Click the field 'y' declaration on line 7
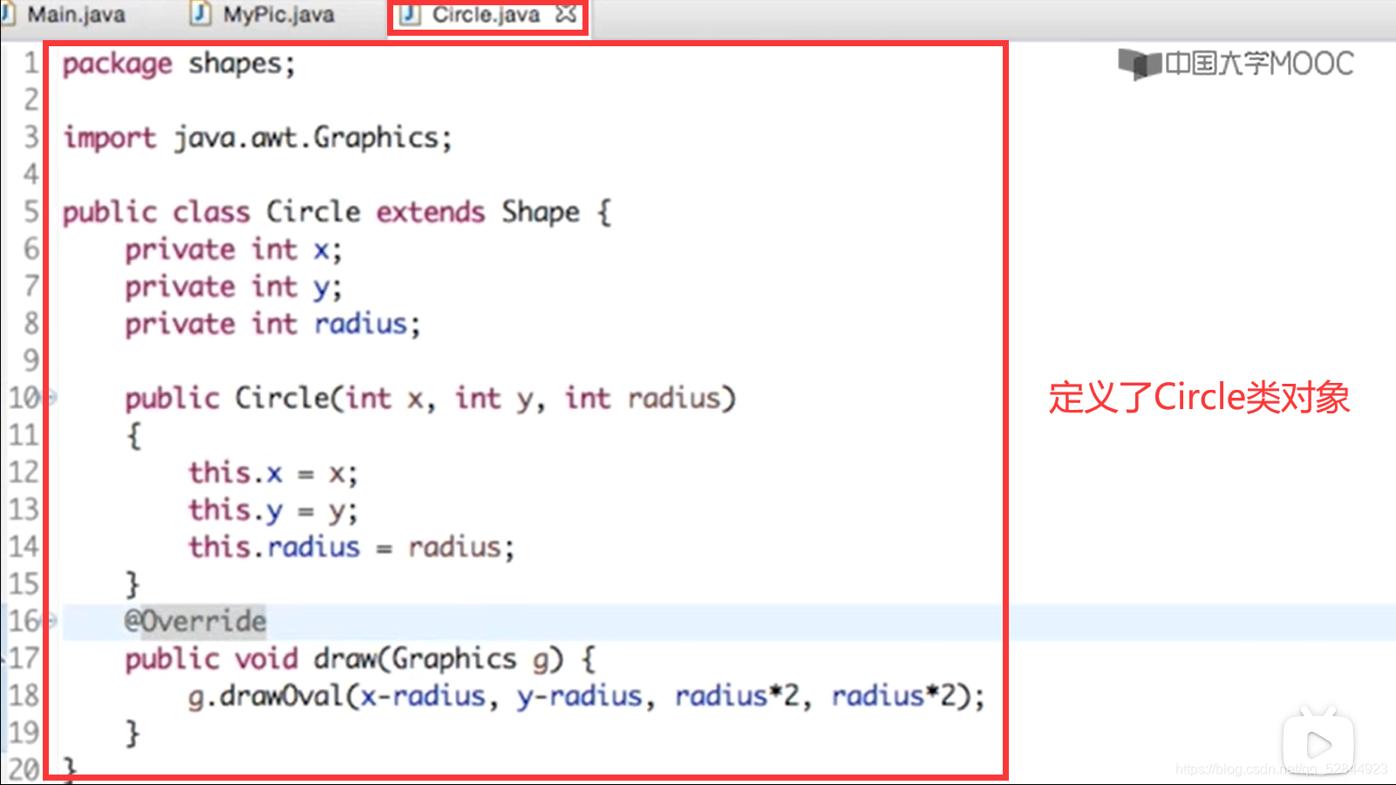Image resolution: width=1396 pixels, height=785 pixels. (x=322, y=289)
